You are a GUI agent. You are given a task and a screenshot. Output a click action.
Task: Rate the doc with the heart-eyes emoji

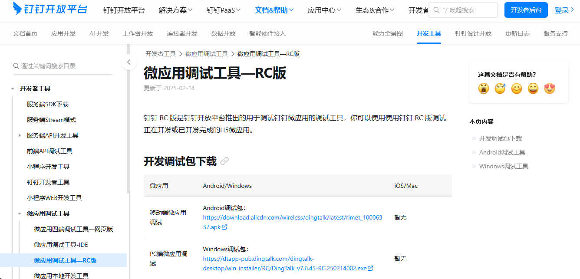(550, 89)
